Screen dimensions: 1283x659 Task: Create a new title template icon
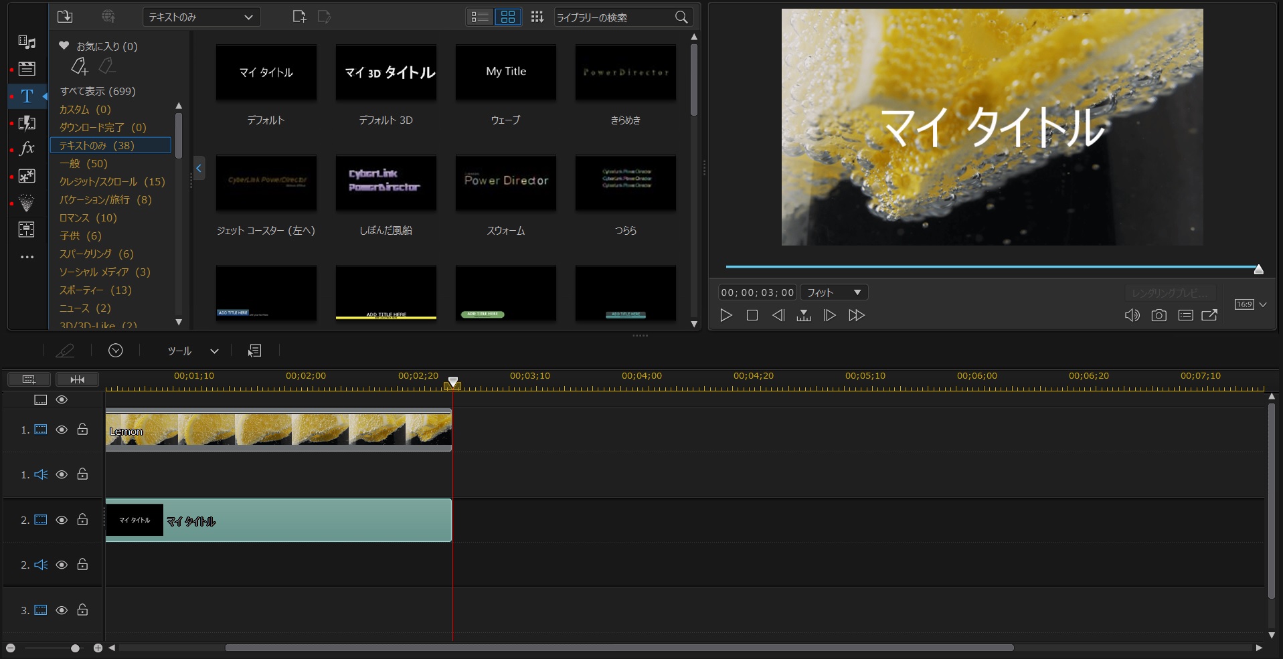pyautogui.click(x=299, y=17)
